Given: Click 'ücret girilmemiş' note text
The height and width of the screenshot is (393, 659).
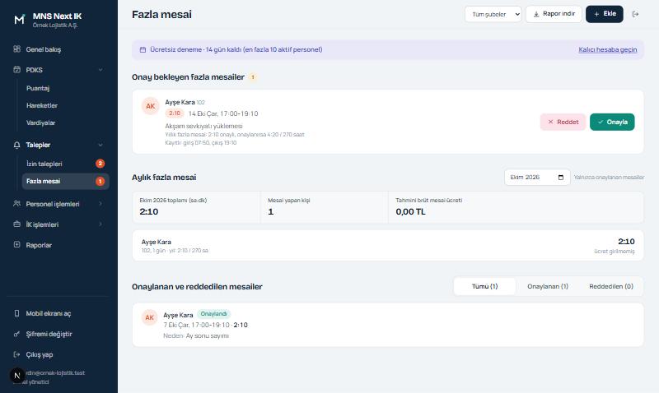Looking at the screenshot, I should coord(614,252).
